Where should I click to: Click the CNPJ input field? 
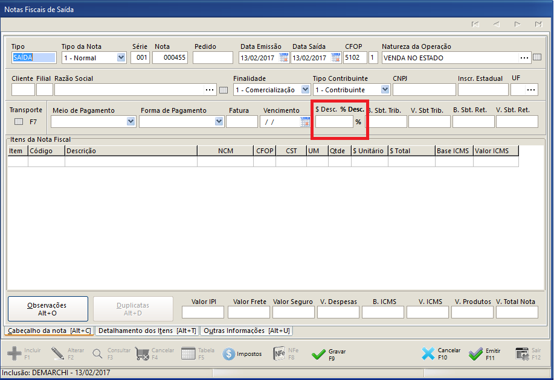pos(424,90)
